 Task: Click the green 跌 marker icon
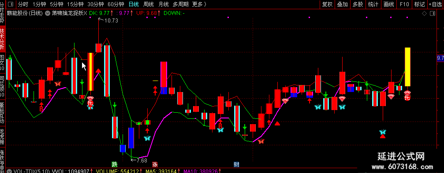(114, 164)
